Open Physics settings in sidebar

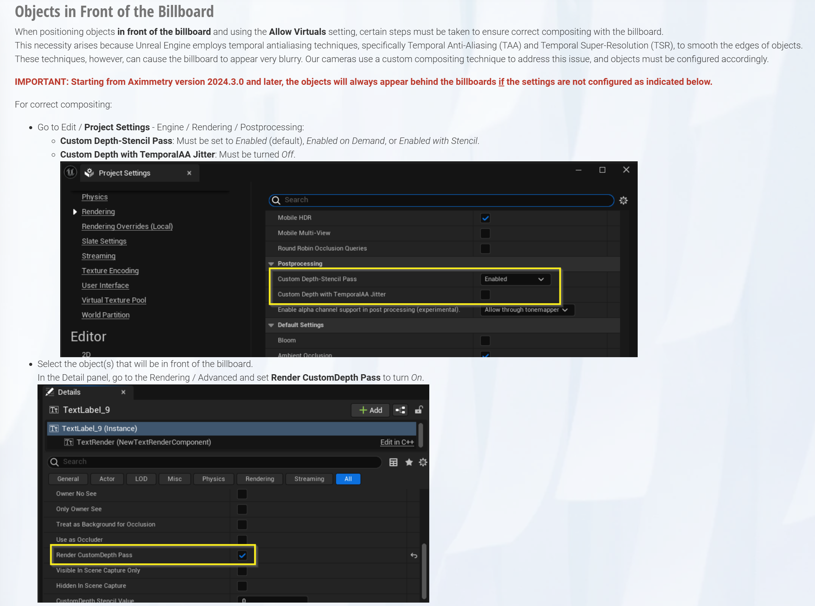coord(95,197)
